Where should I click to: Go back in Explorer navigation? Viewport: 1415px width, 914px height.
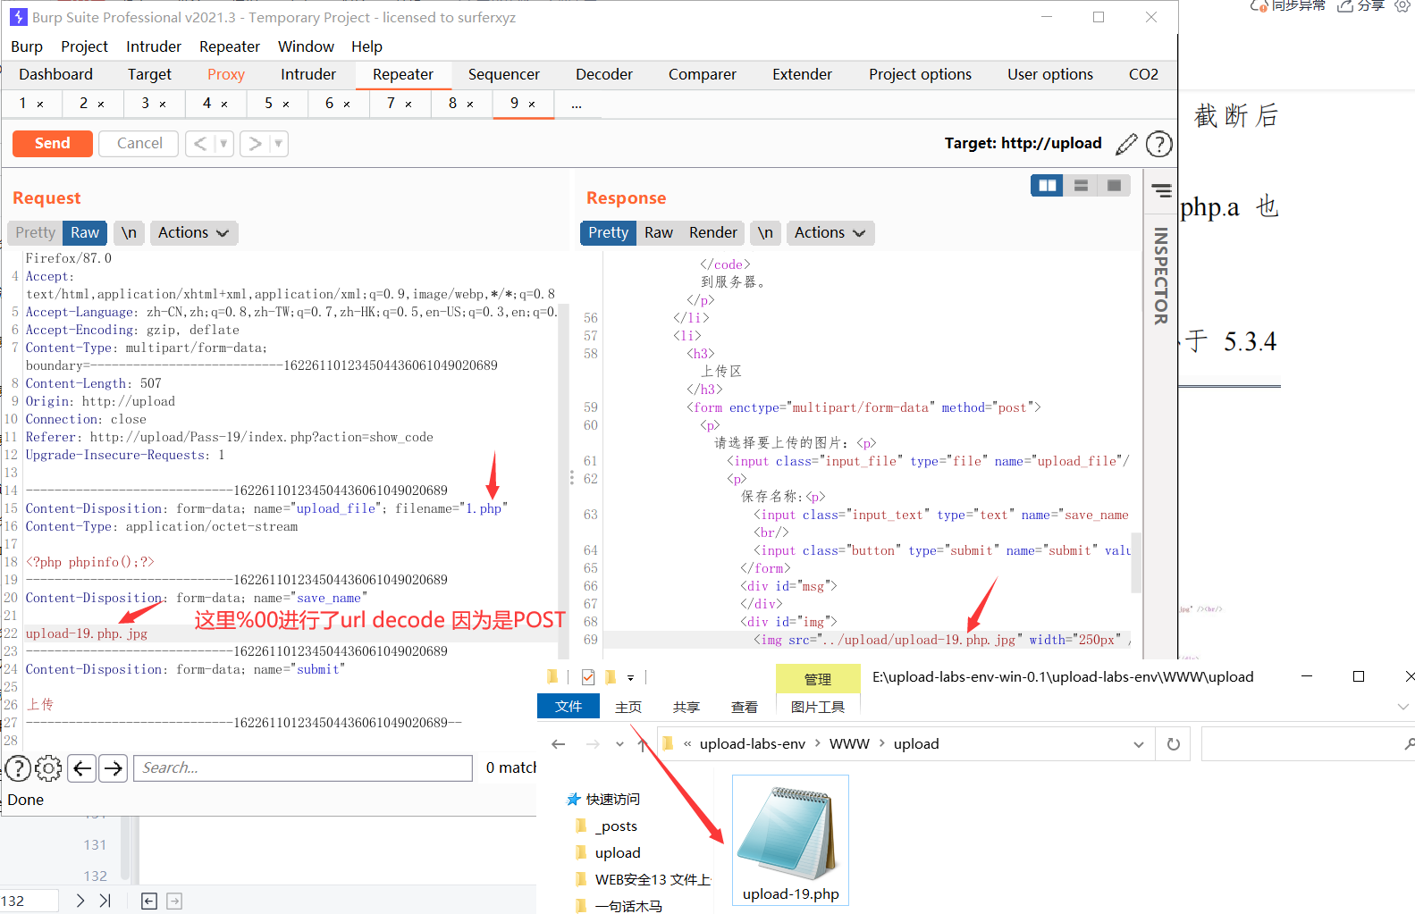click(x=559, y=744)
